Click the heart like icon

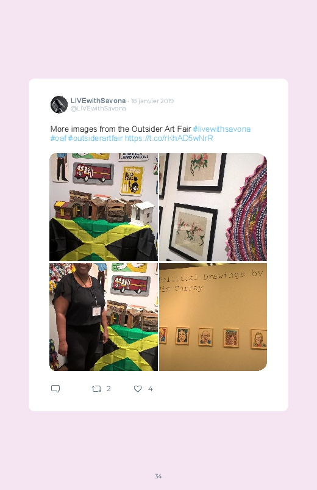pos(138,389)
